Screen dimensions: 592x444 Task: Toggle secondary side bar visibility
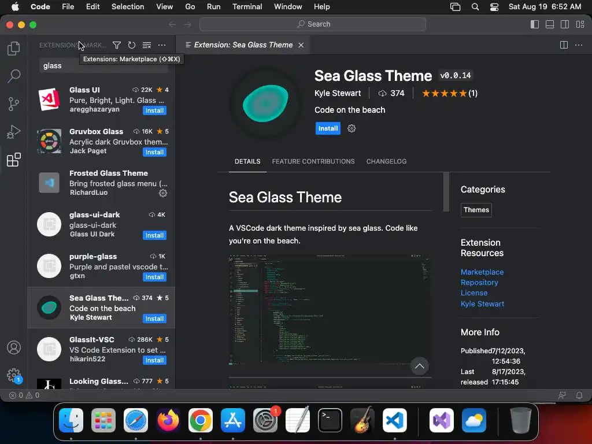(565, 24)
